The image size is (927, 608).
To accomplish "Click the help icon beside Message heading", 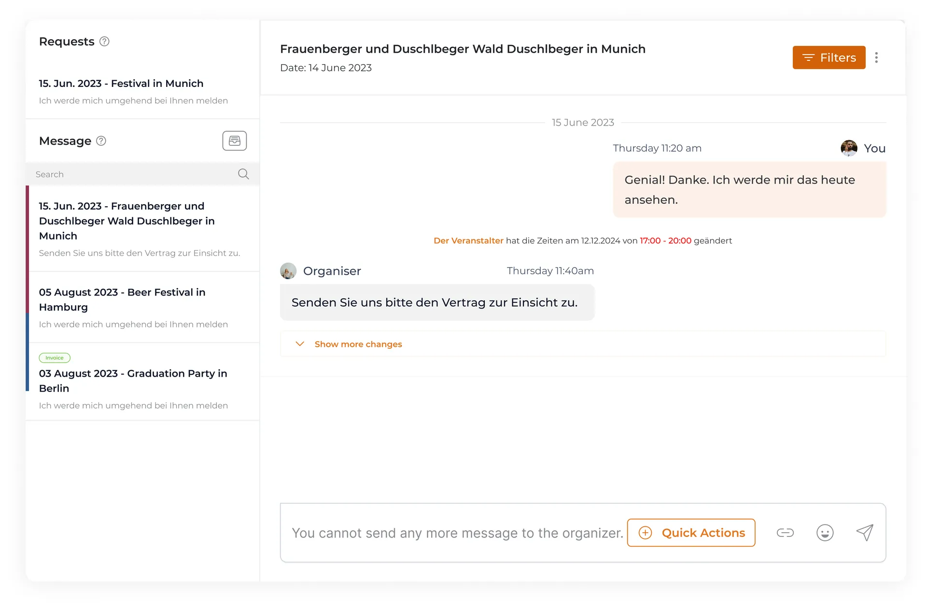I will click(101, 141).
